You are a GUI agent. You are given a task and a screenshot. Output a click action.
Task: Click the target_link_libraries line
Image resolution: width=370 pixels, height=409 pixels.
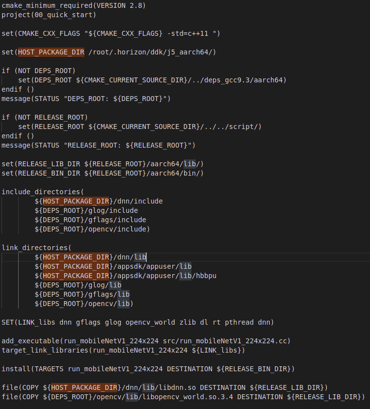click(123, 350)
